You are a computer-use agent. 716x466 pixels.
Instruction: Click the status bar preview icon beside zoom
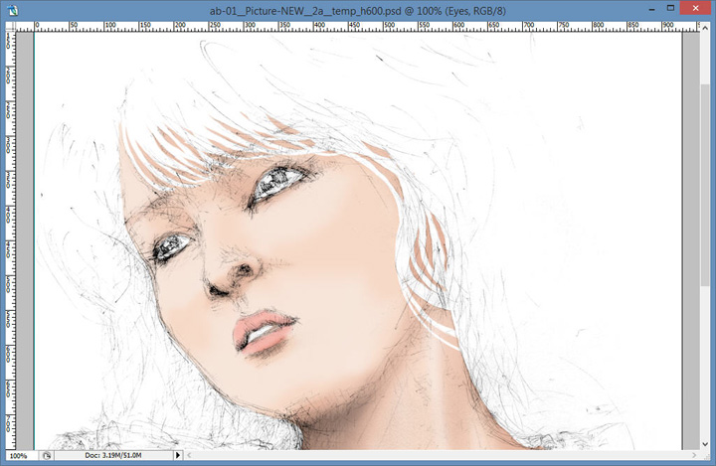[47, 455]
